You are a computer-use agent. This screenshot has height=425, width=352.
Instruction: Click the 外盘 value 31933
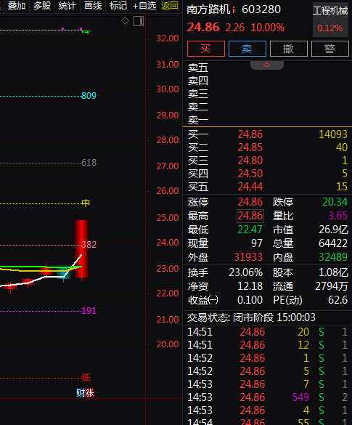click(248, 257)
